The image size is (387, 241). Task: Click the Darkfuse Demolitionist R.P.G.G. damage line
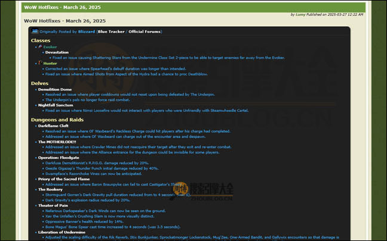tap(97, 163)
